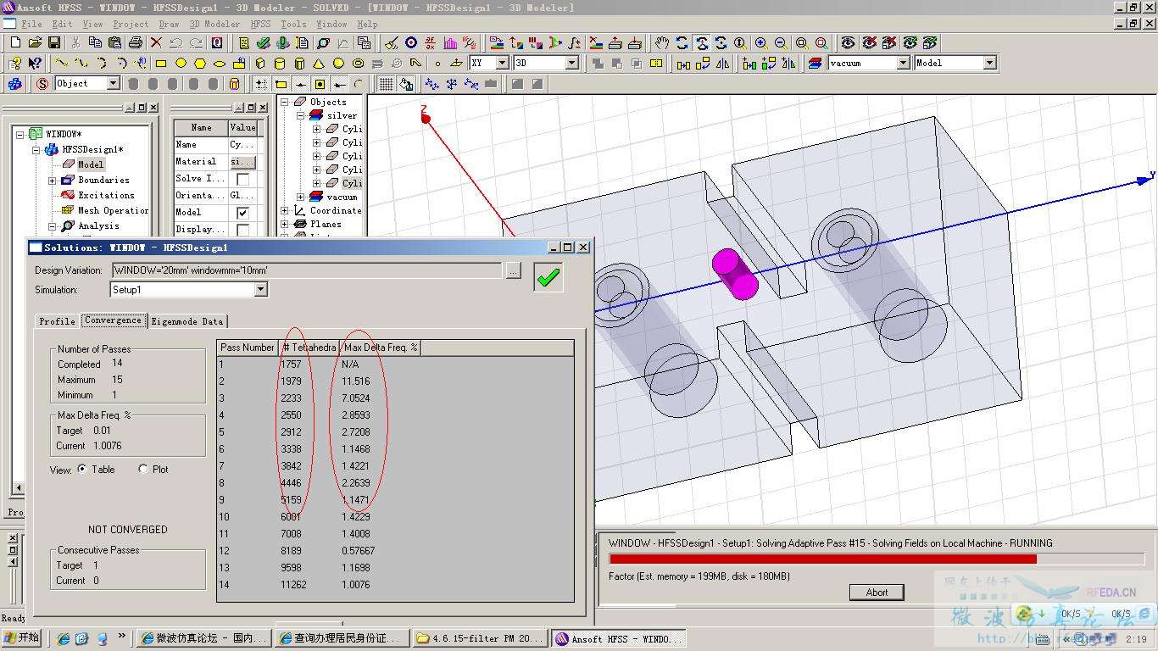Open the Simulation Setup1 dropdown
This screenshot has height=651, width=1158.
click(x=260, y=289)
